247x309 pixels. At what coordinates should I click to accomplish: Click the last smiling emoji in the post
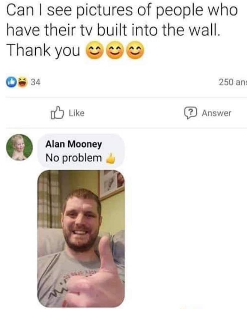(135, 50)
